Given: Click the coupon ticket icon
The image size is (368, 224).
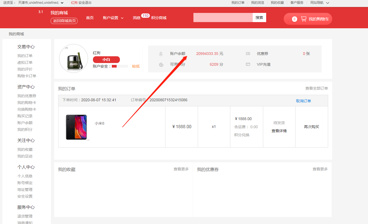Looking at the screenshot, I should tap(248, 54).
